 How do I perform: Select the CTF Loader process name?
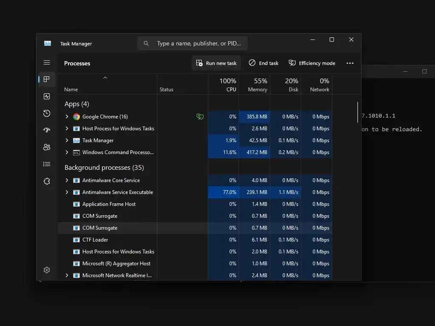(x=95, y=240)
